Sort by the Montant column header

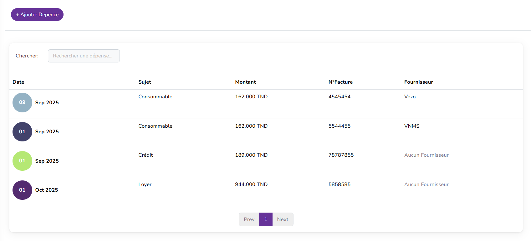[245, 82]
